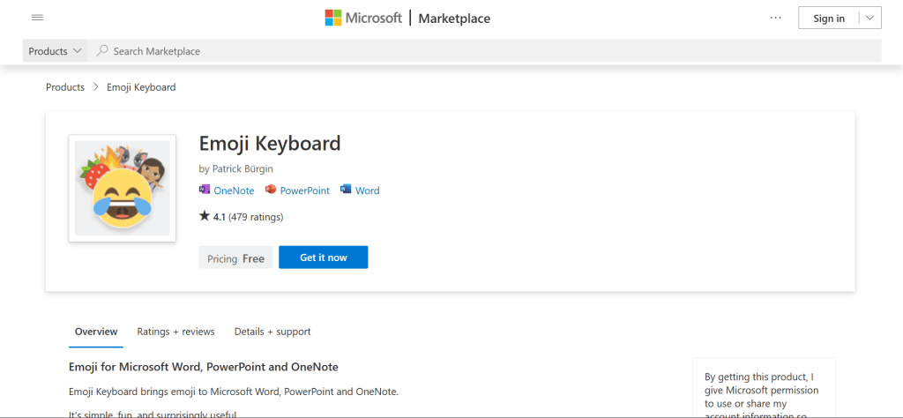The image size is (903, 418).
Task: Open the Ratings + reviews tab
Action: tap(175, 332)
